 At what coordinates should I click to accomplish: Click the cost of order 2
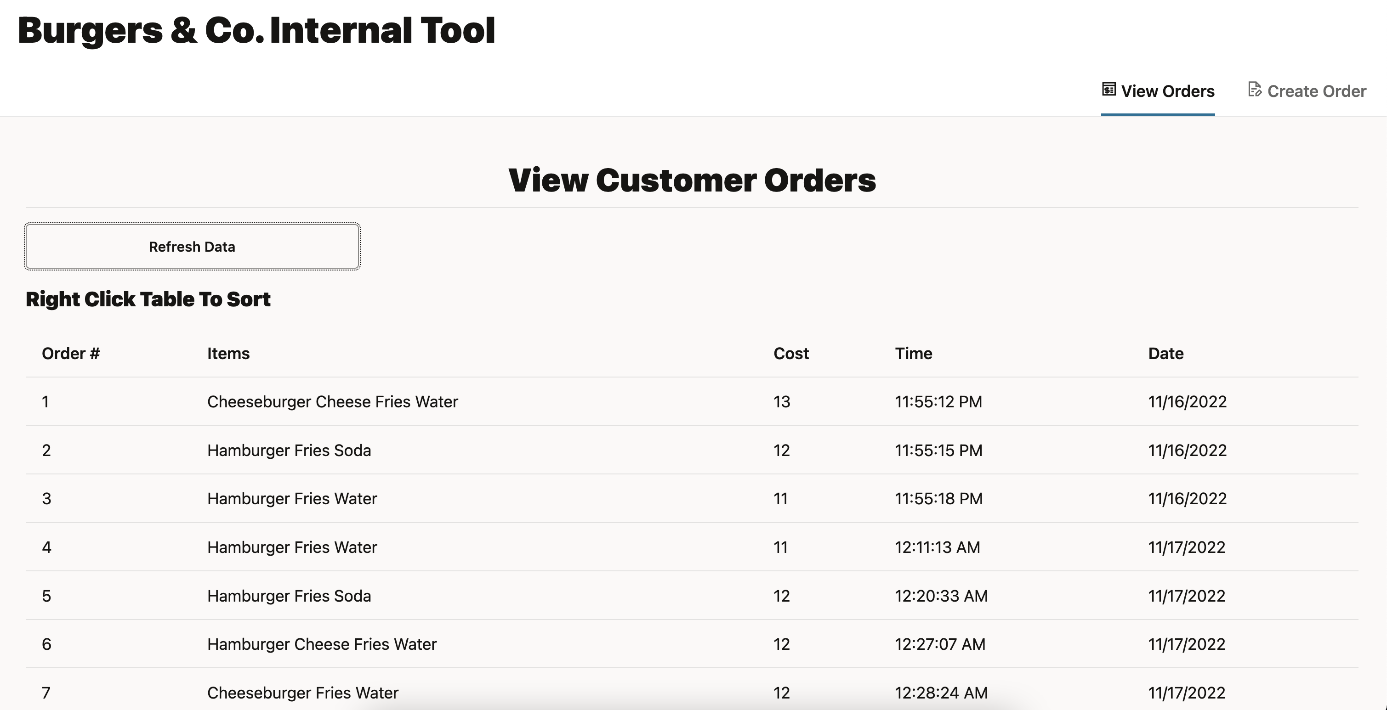point(782,450)
